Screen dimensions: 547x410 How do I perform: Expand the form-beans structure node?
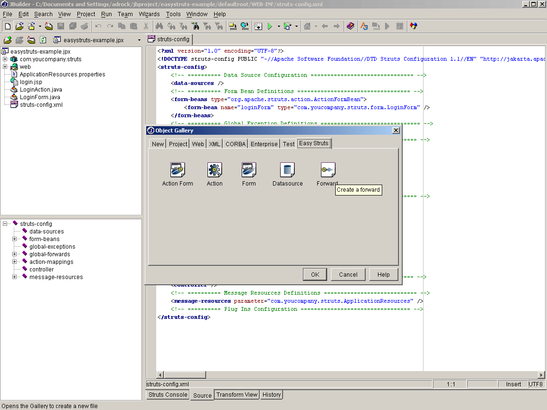point(15,239)
